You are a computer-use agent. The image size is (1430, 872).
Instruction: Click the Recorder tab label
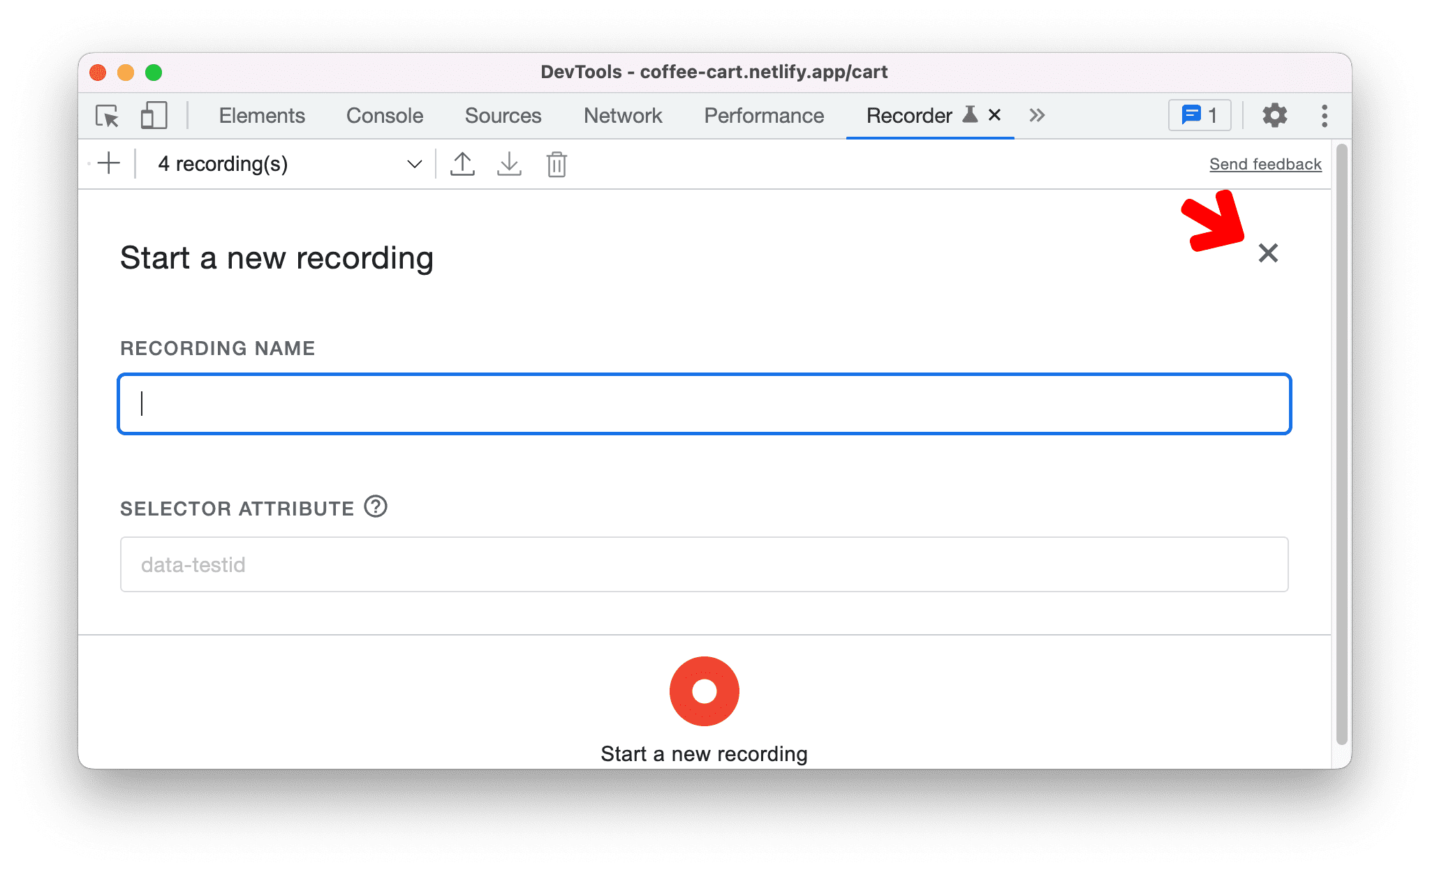tap(912, 114)
